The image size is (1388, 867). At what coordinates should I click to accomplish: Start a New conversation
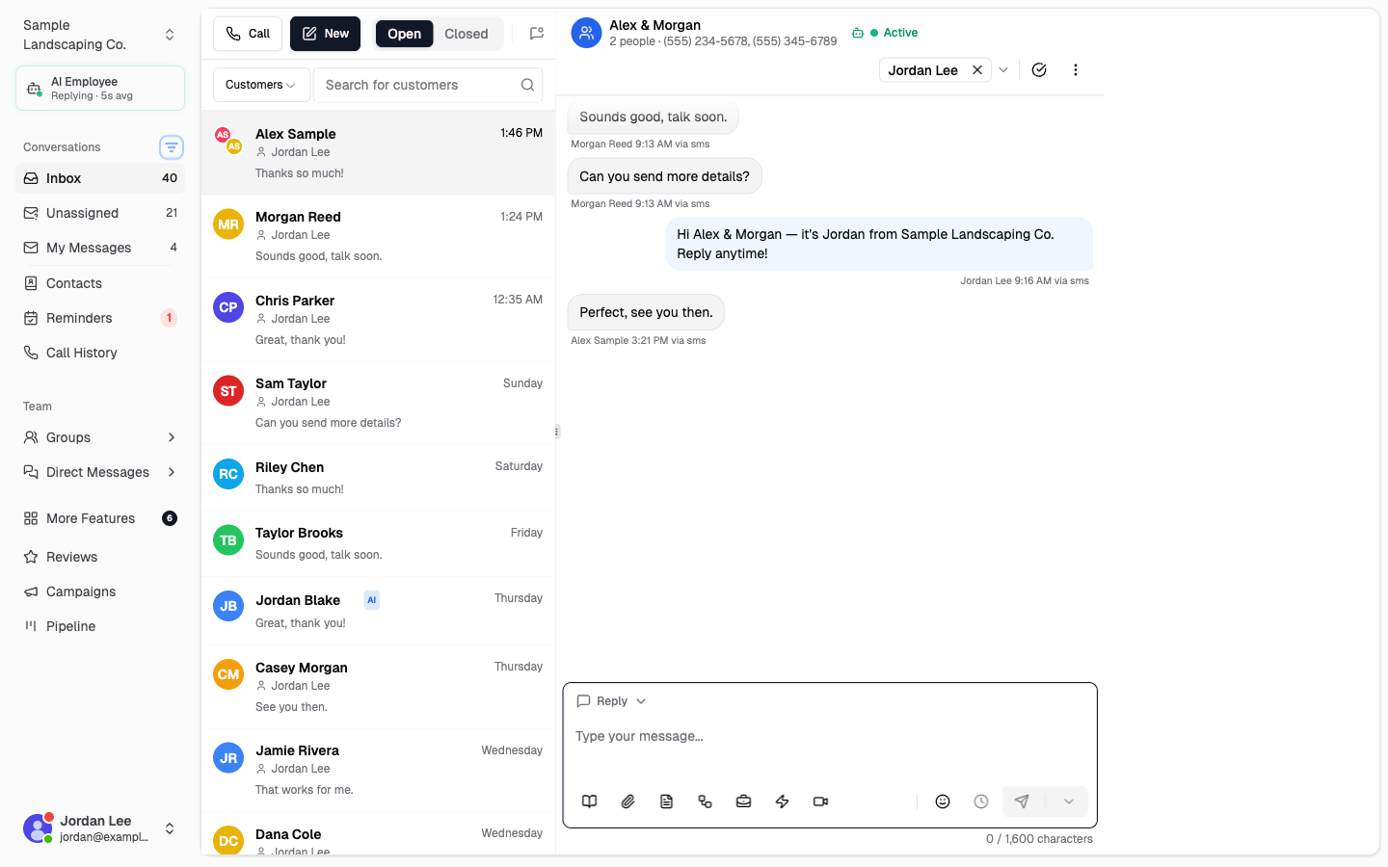click(x=325, y=34)
